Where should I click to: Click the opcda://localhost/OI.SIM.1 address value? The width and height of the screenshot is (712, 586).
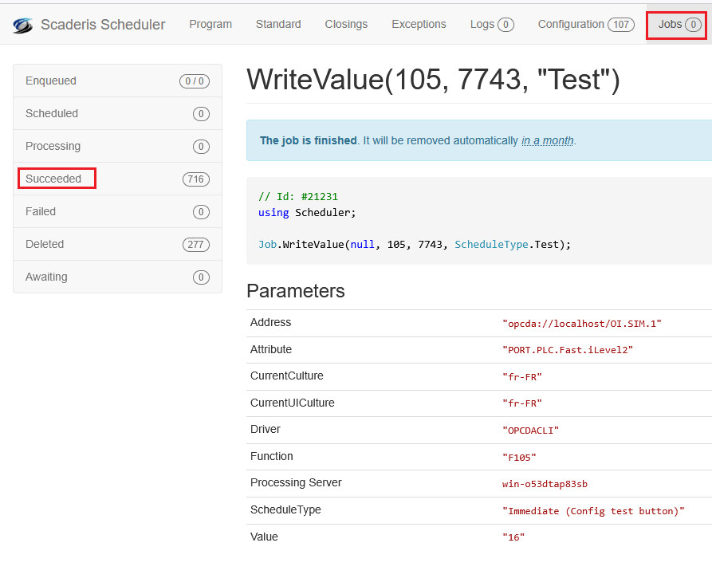[x=582, y=323]
